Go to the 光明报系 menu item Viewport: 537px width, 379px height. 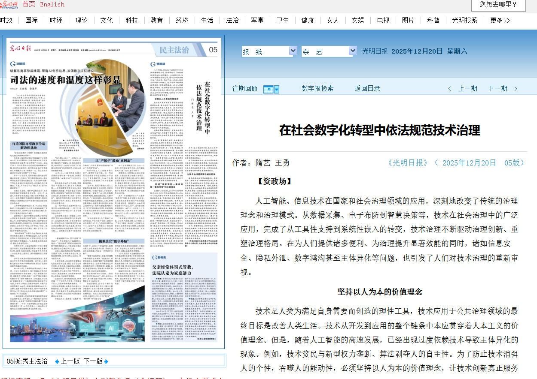coord(464,20)
